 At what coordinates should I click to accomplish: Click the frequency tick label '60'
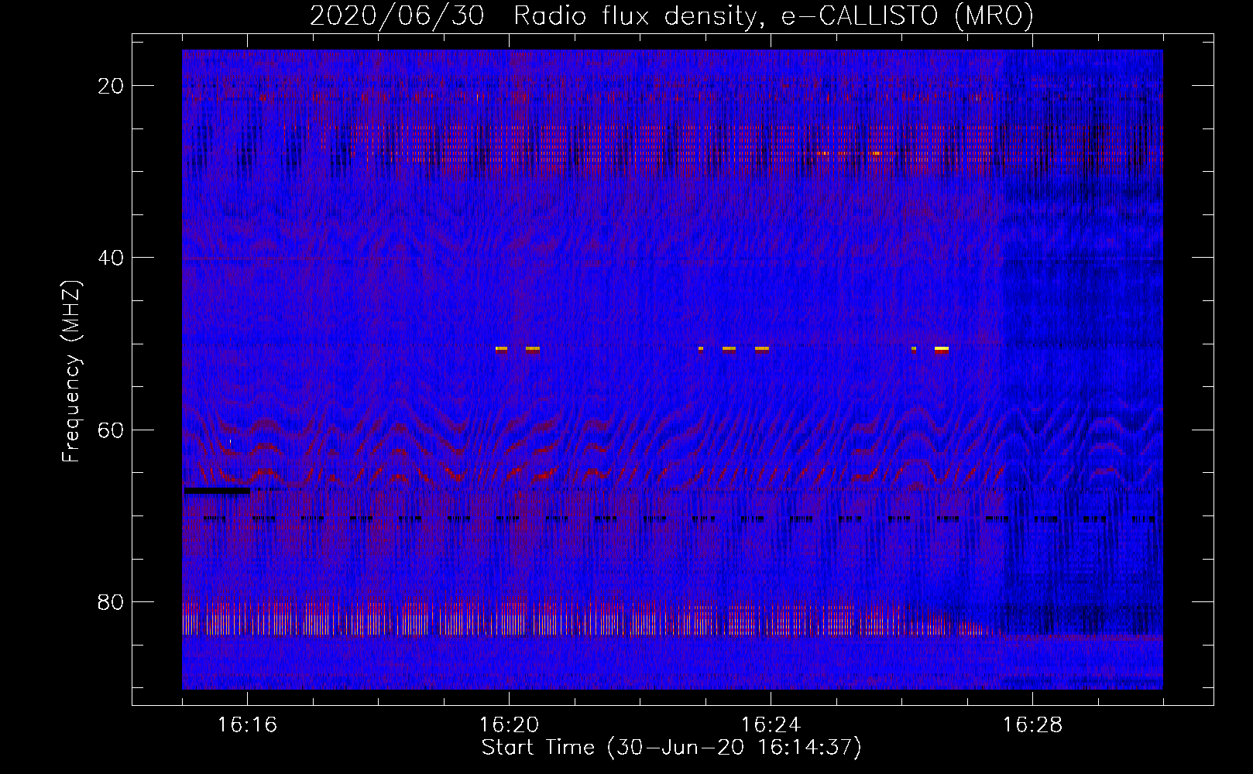point(111,430)
